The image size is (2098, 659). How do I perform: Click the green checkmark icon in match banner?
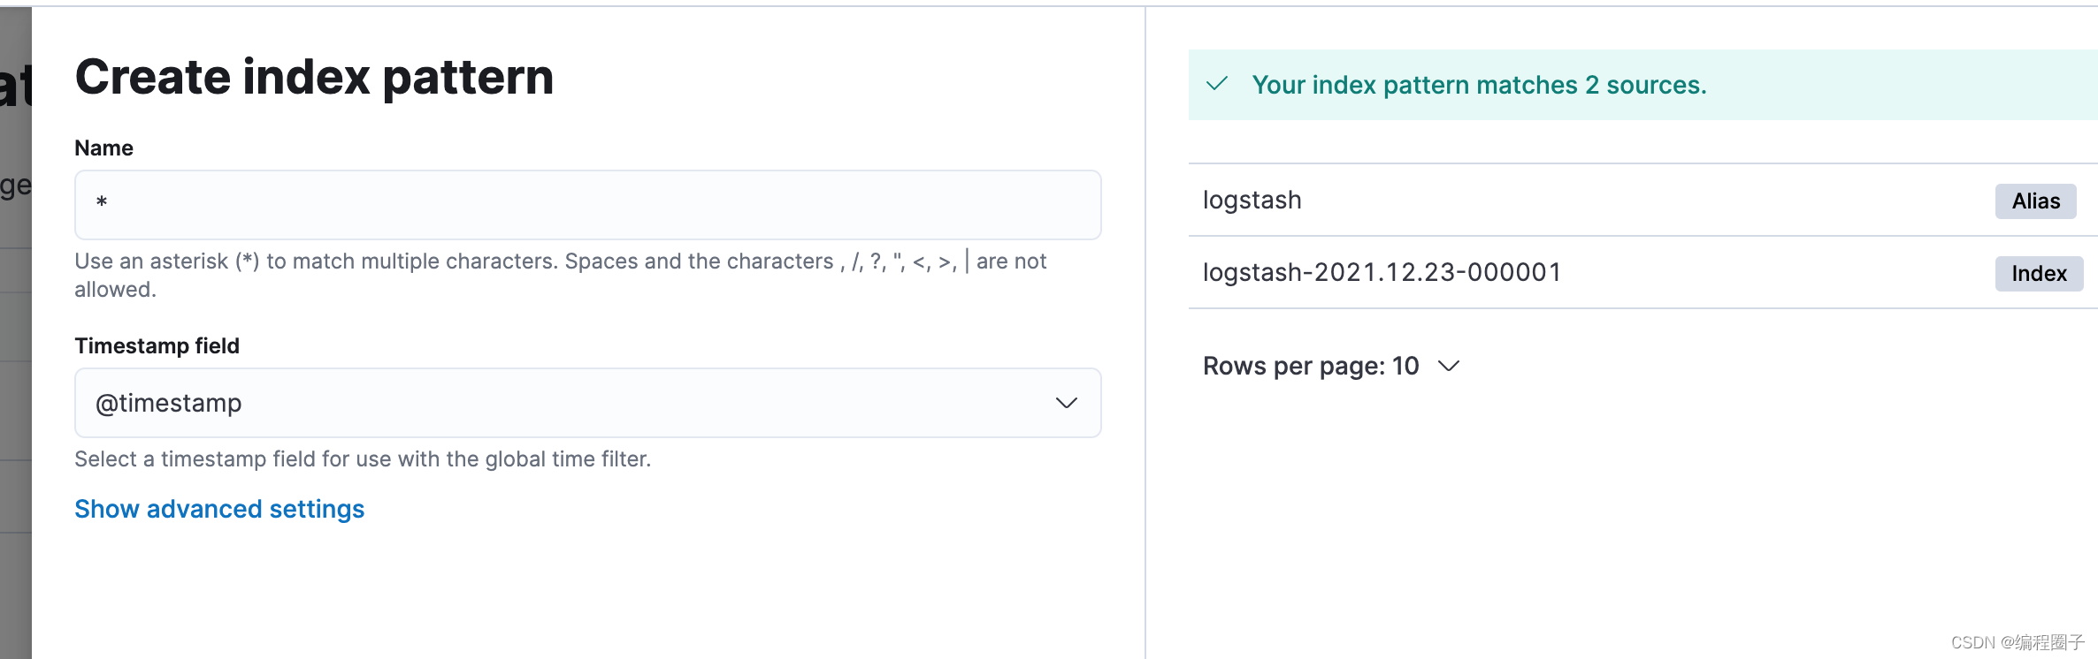[1217, 84]
